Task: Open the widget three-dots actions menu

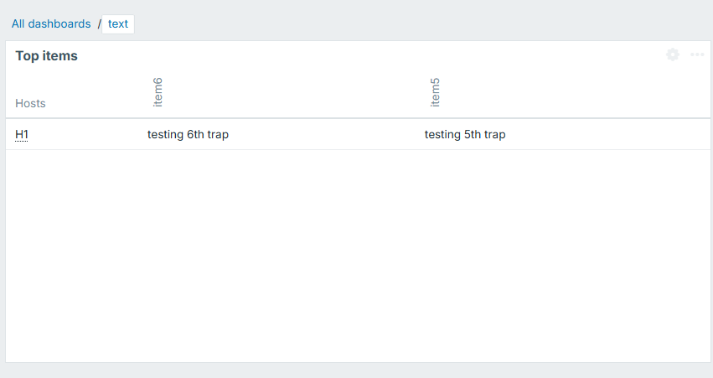Action: [697, 54]
